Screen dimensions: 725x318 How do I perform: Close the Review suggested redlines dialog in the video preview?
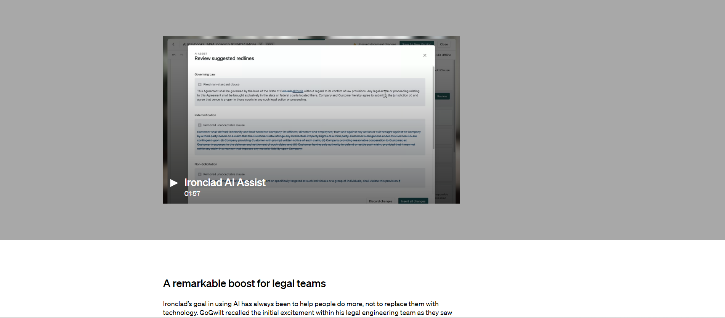pos(425,55)
